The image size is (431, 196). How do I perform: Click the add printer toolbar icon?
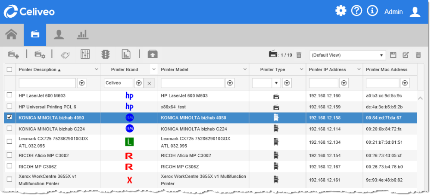[13, 54]
